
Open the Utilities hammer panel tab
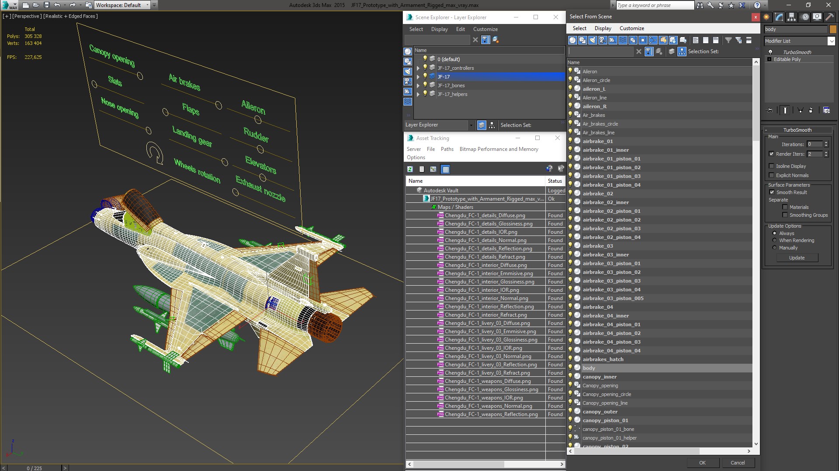pos(829,17)
